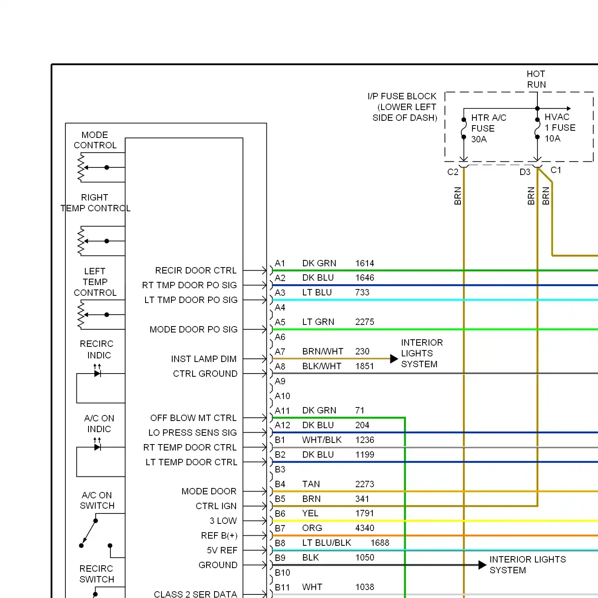Click the HTR A/C fuse symbol
Viewport: 598px width, 598px height.
(464, 128)
